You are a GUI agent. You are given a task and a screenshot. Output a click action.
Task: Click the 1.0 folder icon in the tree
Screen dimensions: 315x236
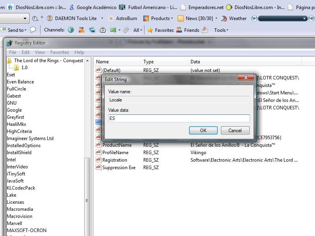pyautogui.click(x=16, y=67)
